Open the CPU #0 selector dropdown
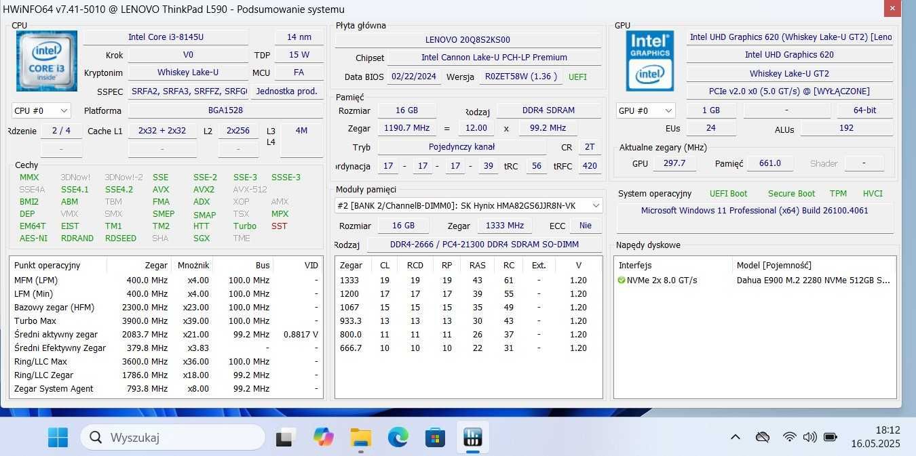 (41, 110)
